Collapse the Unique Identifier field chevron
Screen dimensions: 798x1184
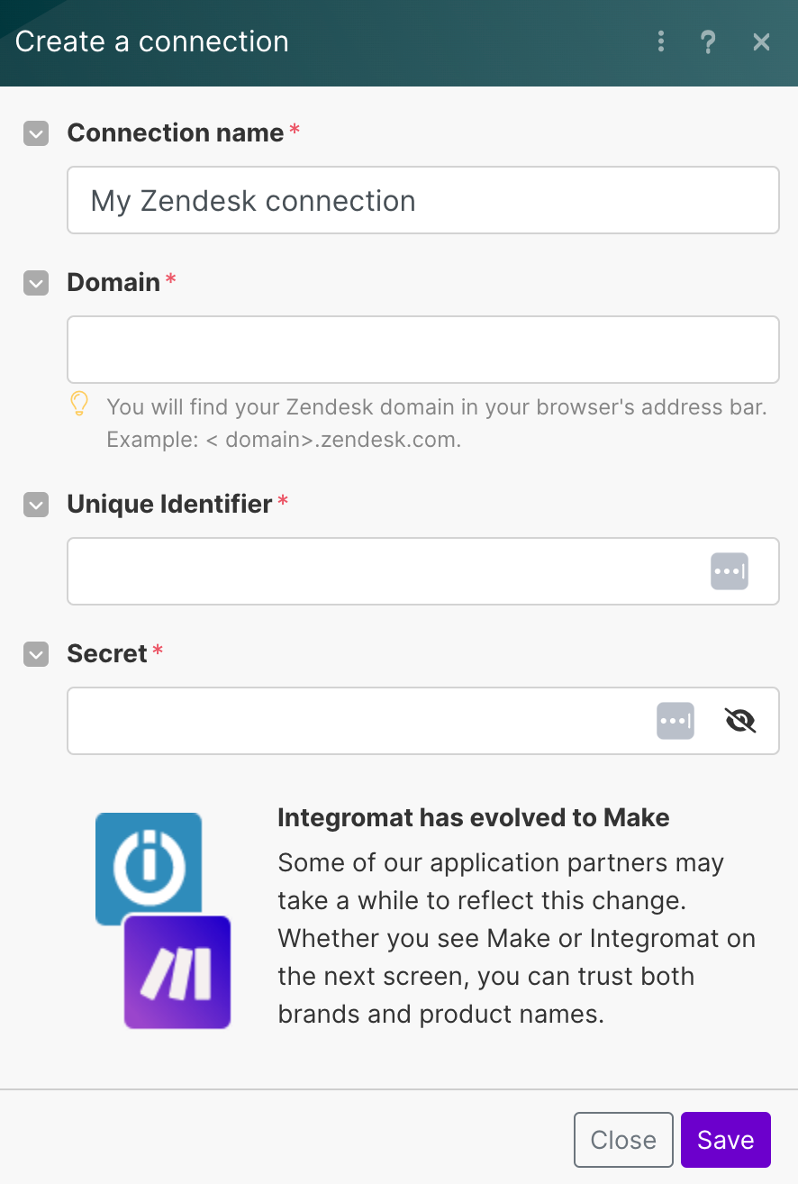click(36, 505)
